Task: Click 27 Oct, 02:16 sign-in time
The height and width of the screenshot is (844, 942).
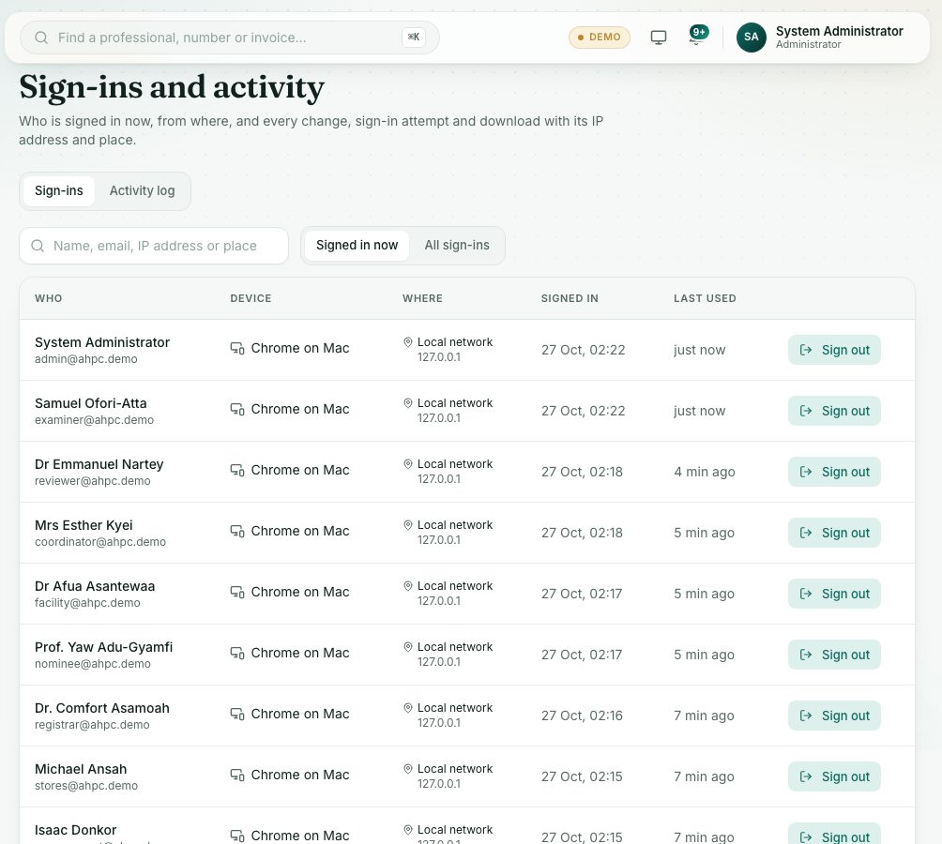Action: coord(582,716)
